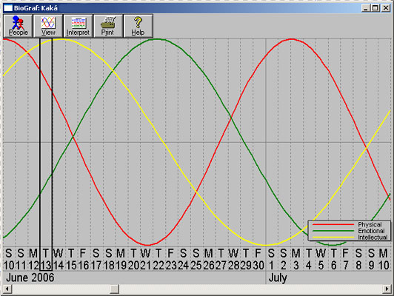Click the green Emotional legend line
Viewport: 394px width, 296px height.
333,231
